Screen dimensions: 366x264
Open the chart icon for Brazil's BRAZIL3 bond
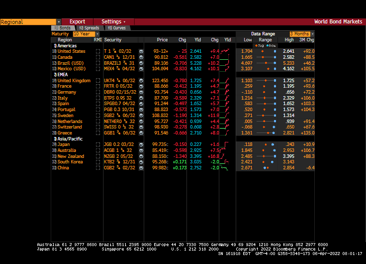[x=141, y=63]
